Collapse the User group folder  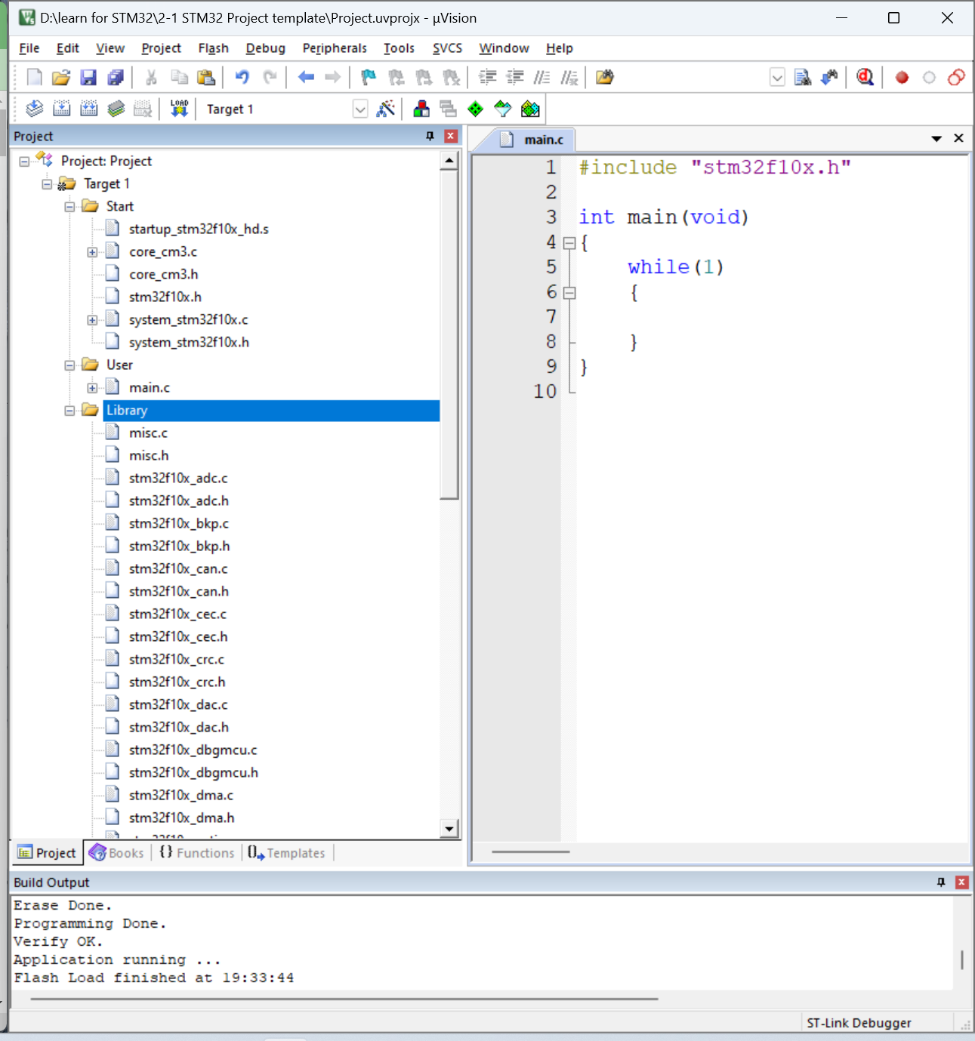[x=69, y=365]
